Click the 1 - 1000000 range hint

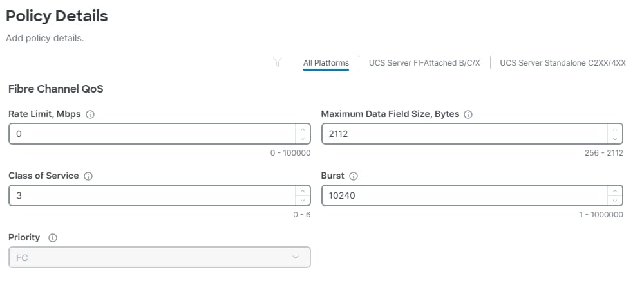pyautogui.click(x=601, y=215)
